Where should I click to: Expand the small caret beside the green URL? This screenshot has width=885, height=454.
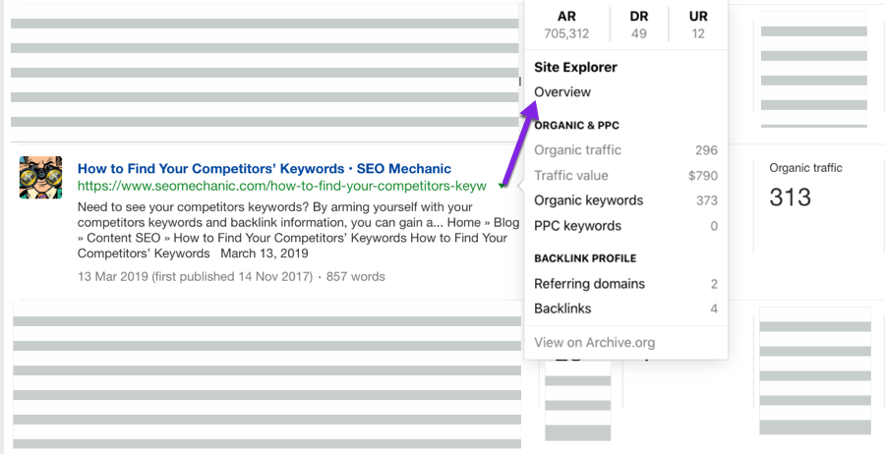[502, 186]
